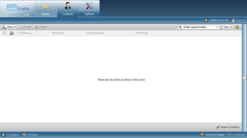Clear the search box with X

(x=217, y=27)
